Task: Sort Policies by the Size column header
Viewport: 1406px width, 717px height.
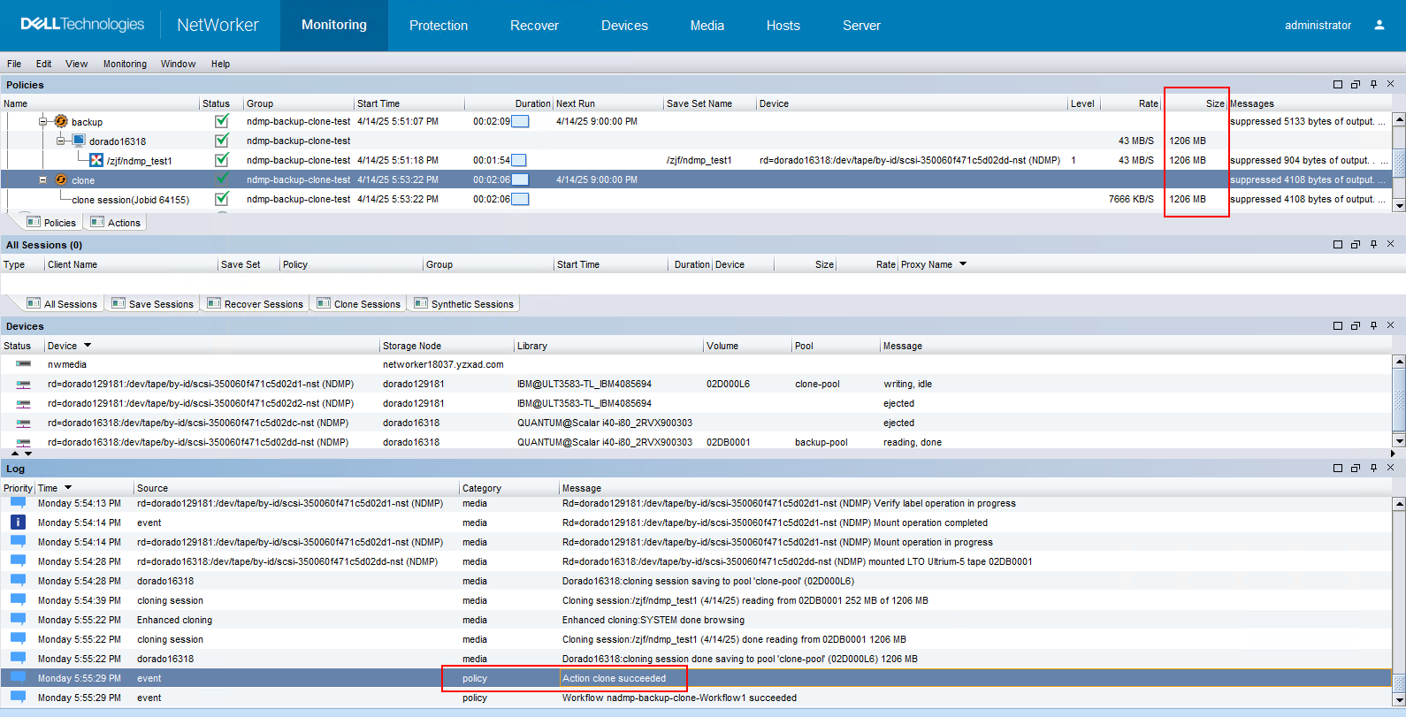Action: (x=1196, y=103)
